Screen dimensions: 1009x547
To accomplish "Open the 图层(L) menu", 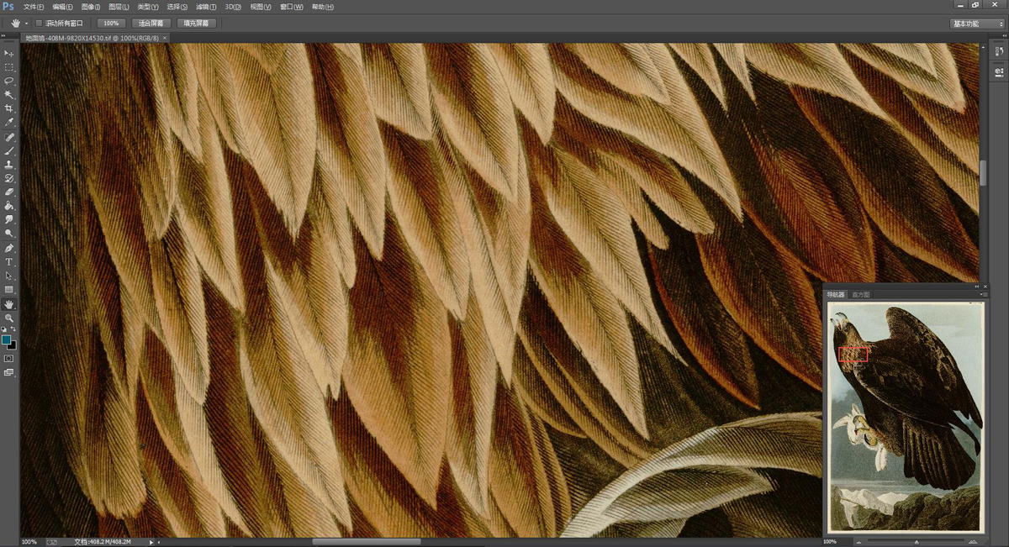I will (x=119, y=7).
